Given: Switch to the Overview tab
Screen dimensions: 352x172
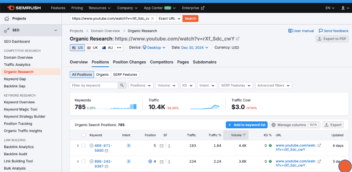Looking at the screenshot, I should [79, 62].
